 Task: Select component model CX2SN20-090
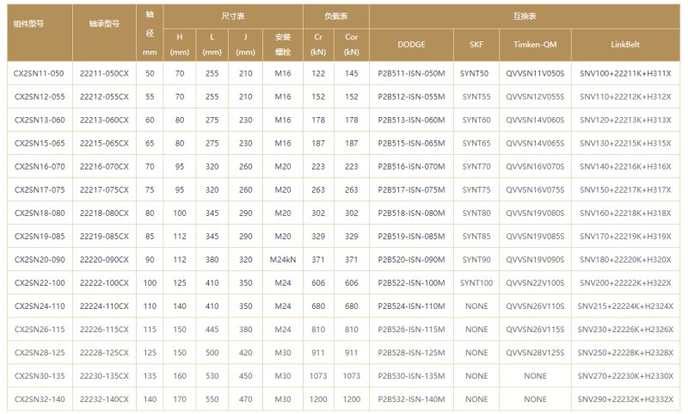pyautogui.click(x=40, y=259)
